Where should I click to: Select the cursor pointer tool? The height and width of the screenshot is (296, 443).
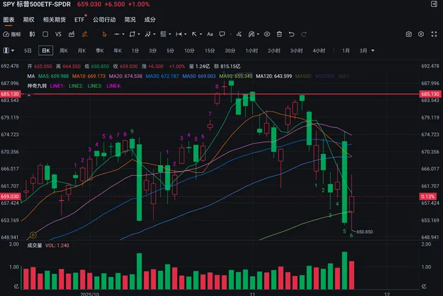pyautogui.click(x=105, y=34)
